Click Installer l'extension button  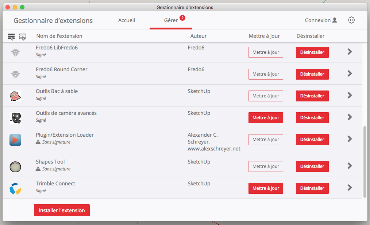pos(62,210)
